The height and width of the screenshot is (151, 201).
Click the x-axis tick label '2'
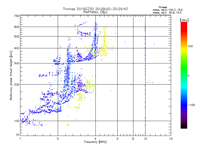[x=58, y=139]
